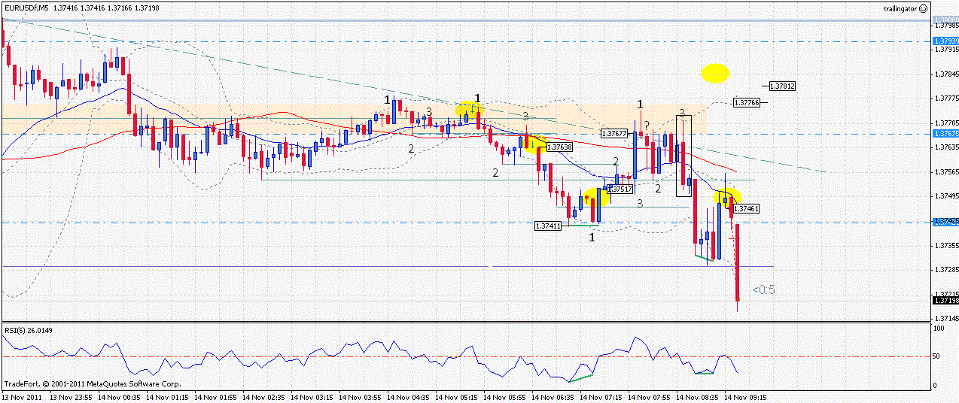
Task: Click the 14 Nov 07:15 time label
Action: click(x=600, y=396)
